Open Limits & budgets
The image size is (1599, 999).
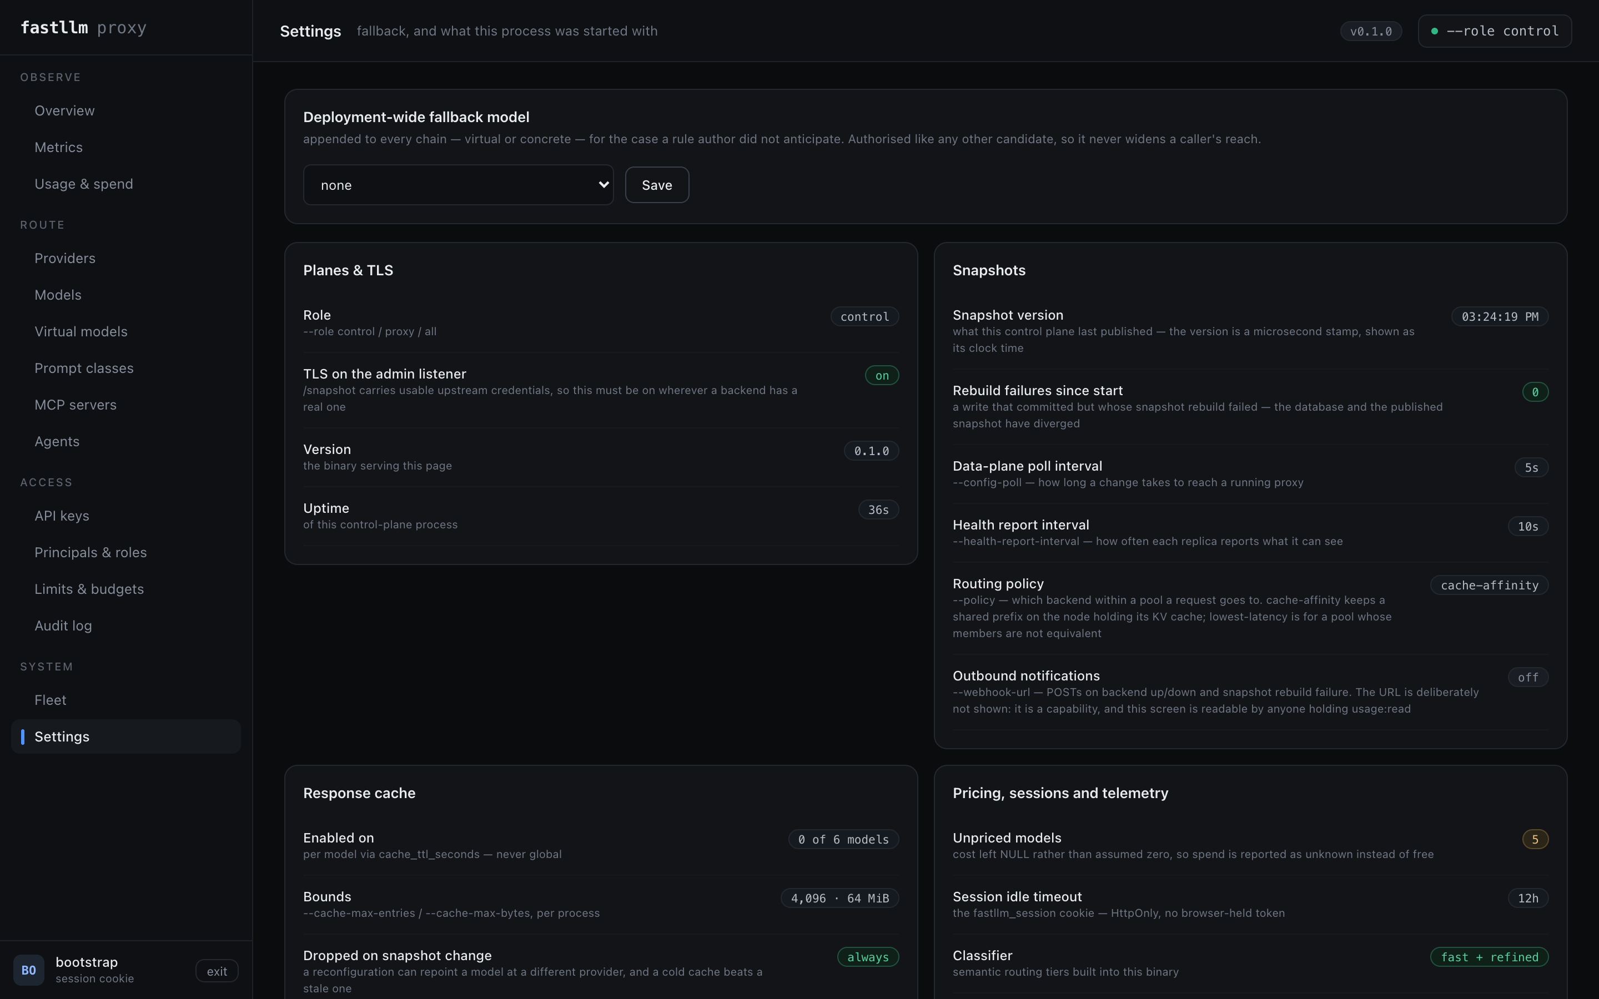[125, 589]
